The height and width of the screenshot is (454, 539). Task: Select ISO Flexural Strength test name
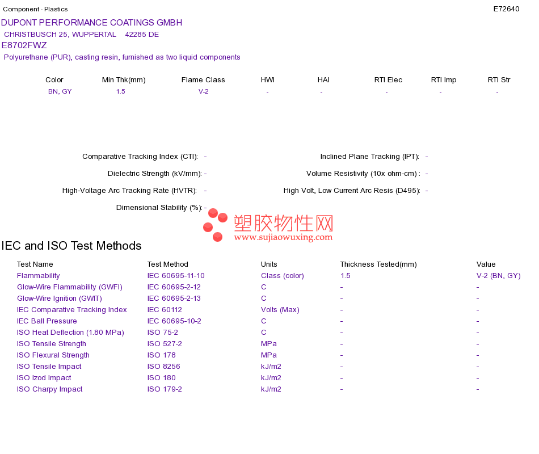click(x=53, y=355)
